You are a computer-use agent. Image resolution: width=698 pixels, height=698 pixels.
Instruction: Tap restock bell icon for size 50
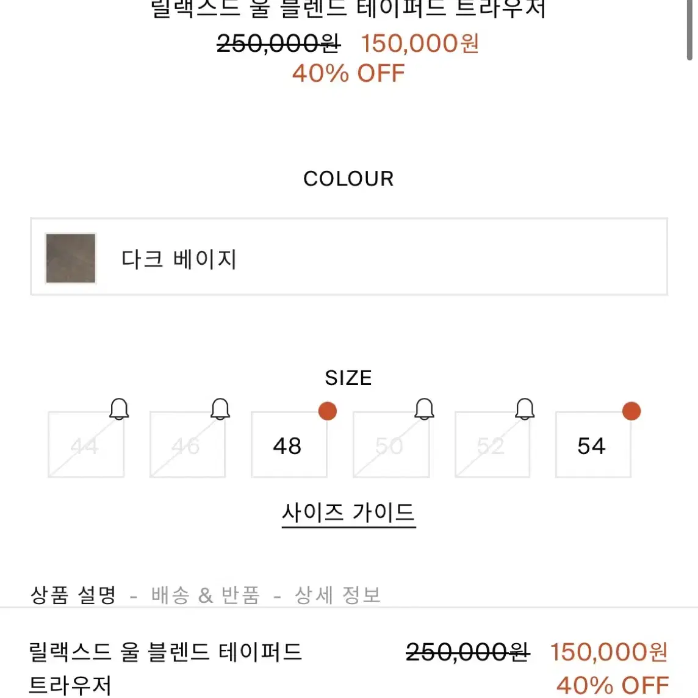pos(424,409)
